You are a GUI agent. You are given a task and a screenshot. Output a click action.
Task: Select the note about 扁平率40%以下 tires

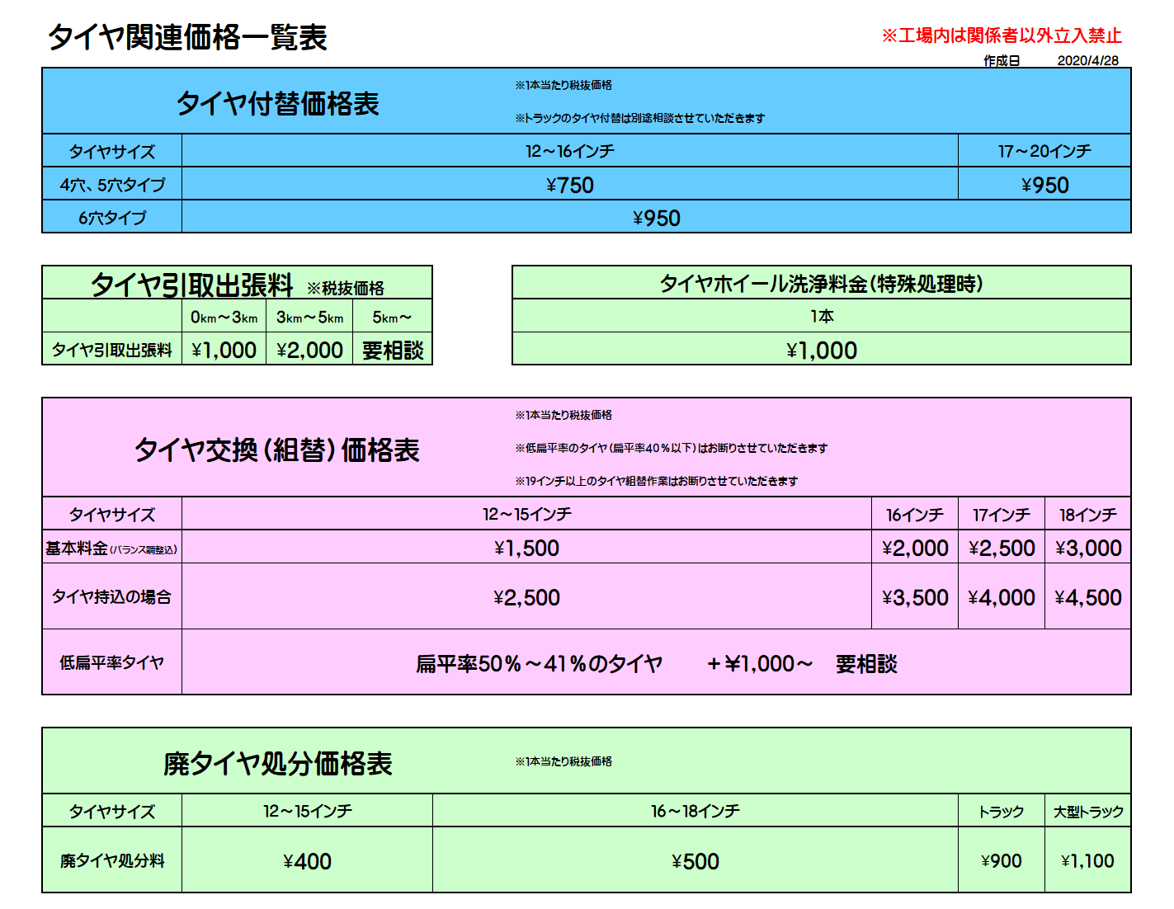point(672,448)
